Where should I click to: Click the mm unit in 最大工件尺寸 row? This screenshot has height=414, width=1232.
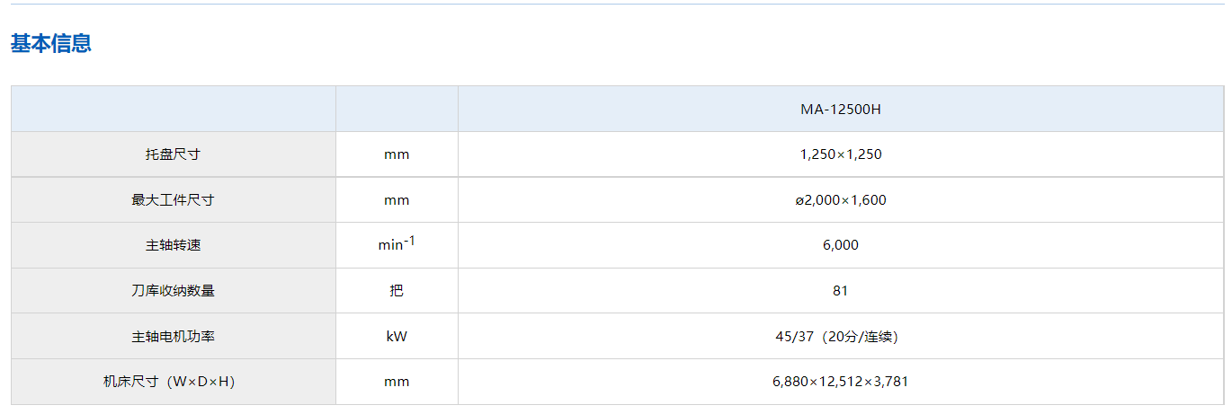(397, 200)
